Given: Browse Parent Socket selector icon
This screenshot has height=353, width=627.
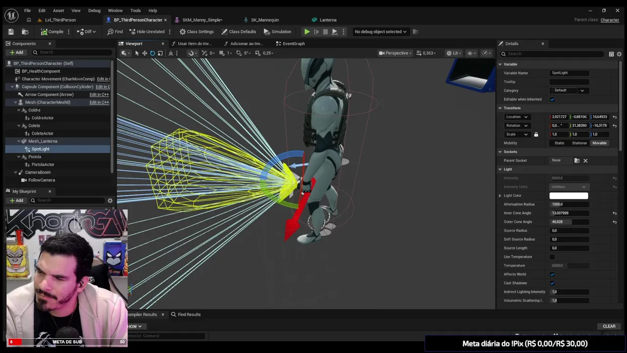Looking at the screenshot, I should coord(577,160).
